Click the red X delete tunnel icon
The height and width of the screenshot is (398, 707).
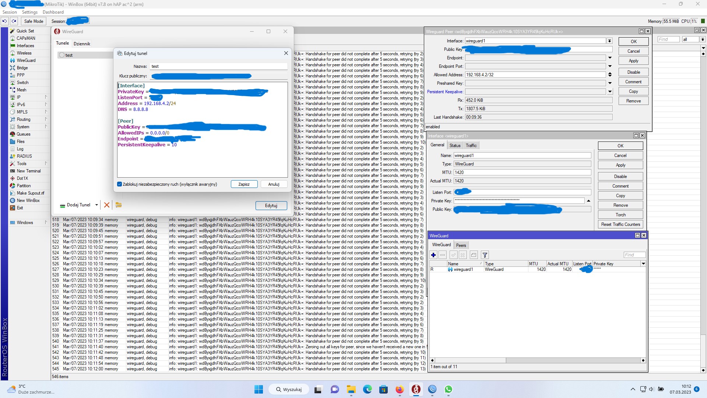pyautogui.click(x=107, y=205)
